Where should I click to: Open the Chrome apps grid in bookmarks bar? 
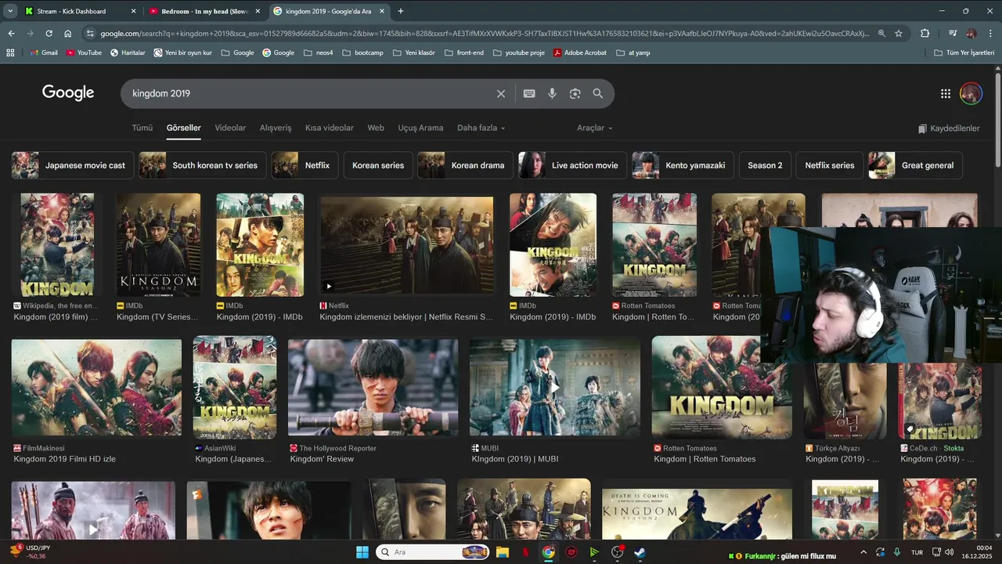pyautogui.click(x=10, y=52)
